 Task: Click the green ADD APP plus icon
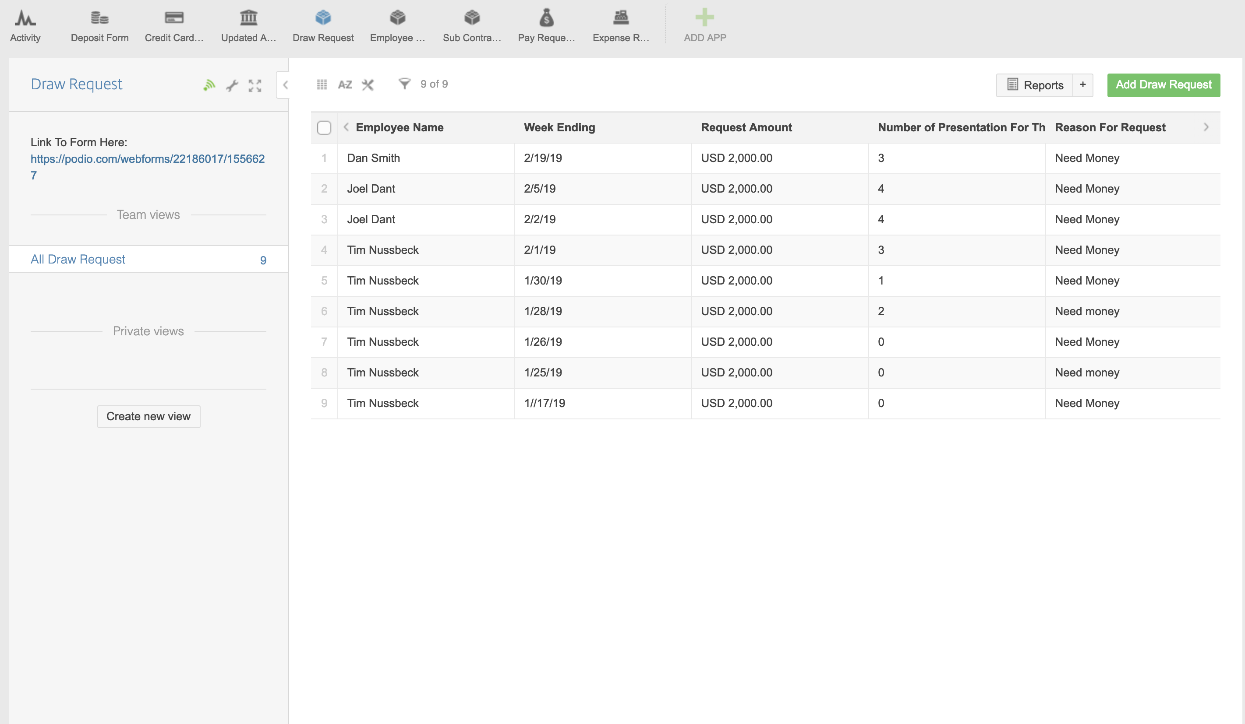[x=704, y=18]
